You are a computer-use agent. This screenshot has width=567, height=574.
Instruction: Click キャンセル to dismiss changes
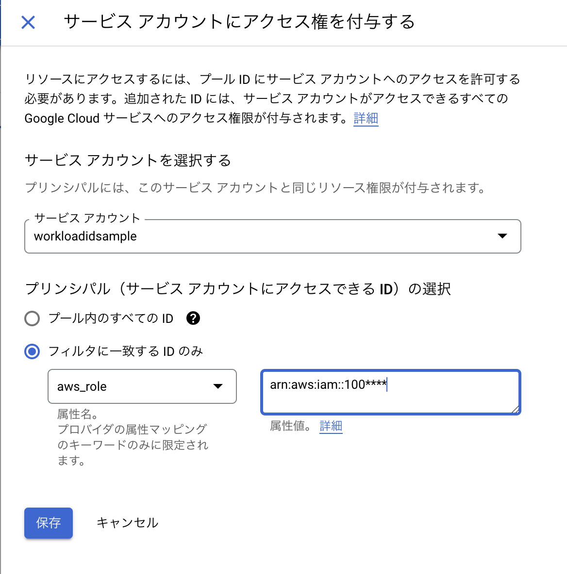pyautogui.click(x=127, y=523)
